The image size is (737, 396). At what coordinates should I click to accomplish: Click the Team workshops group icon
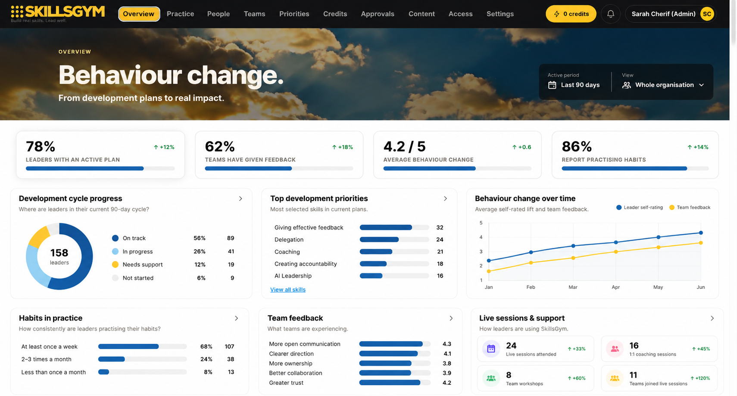click(x=491, y=378)
